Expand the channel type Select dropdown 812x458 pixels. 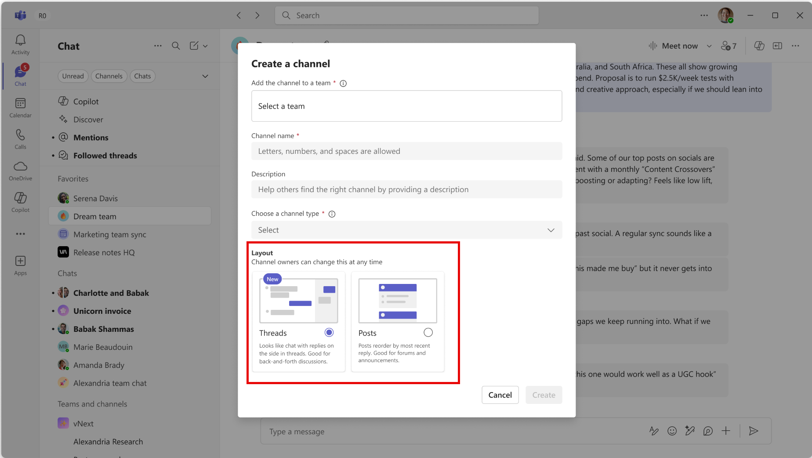click(406, 230)
